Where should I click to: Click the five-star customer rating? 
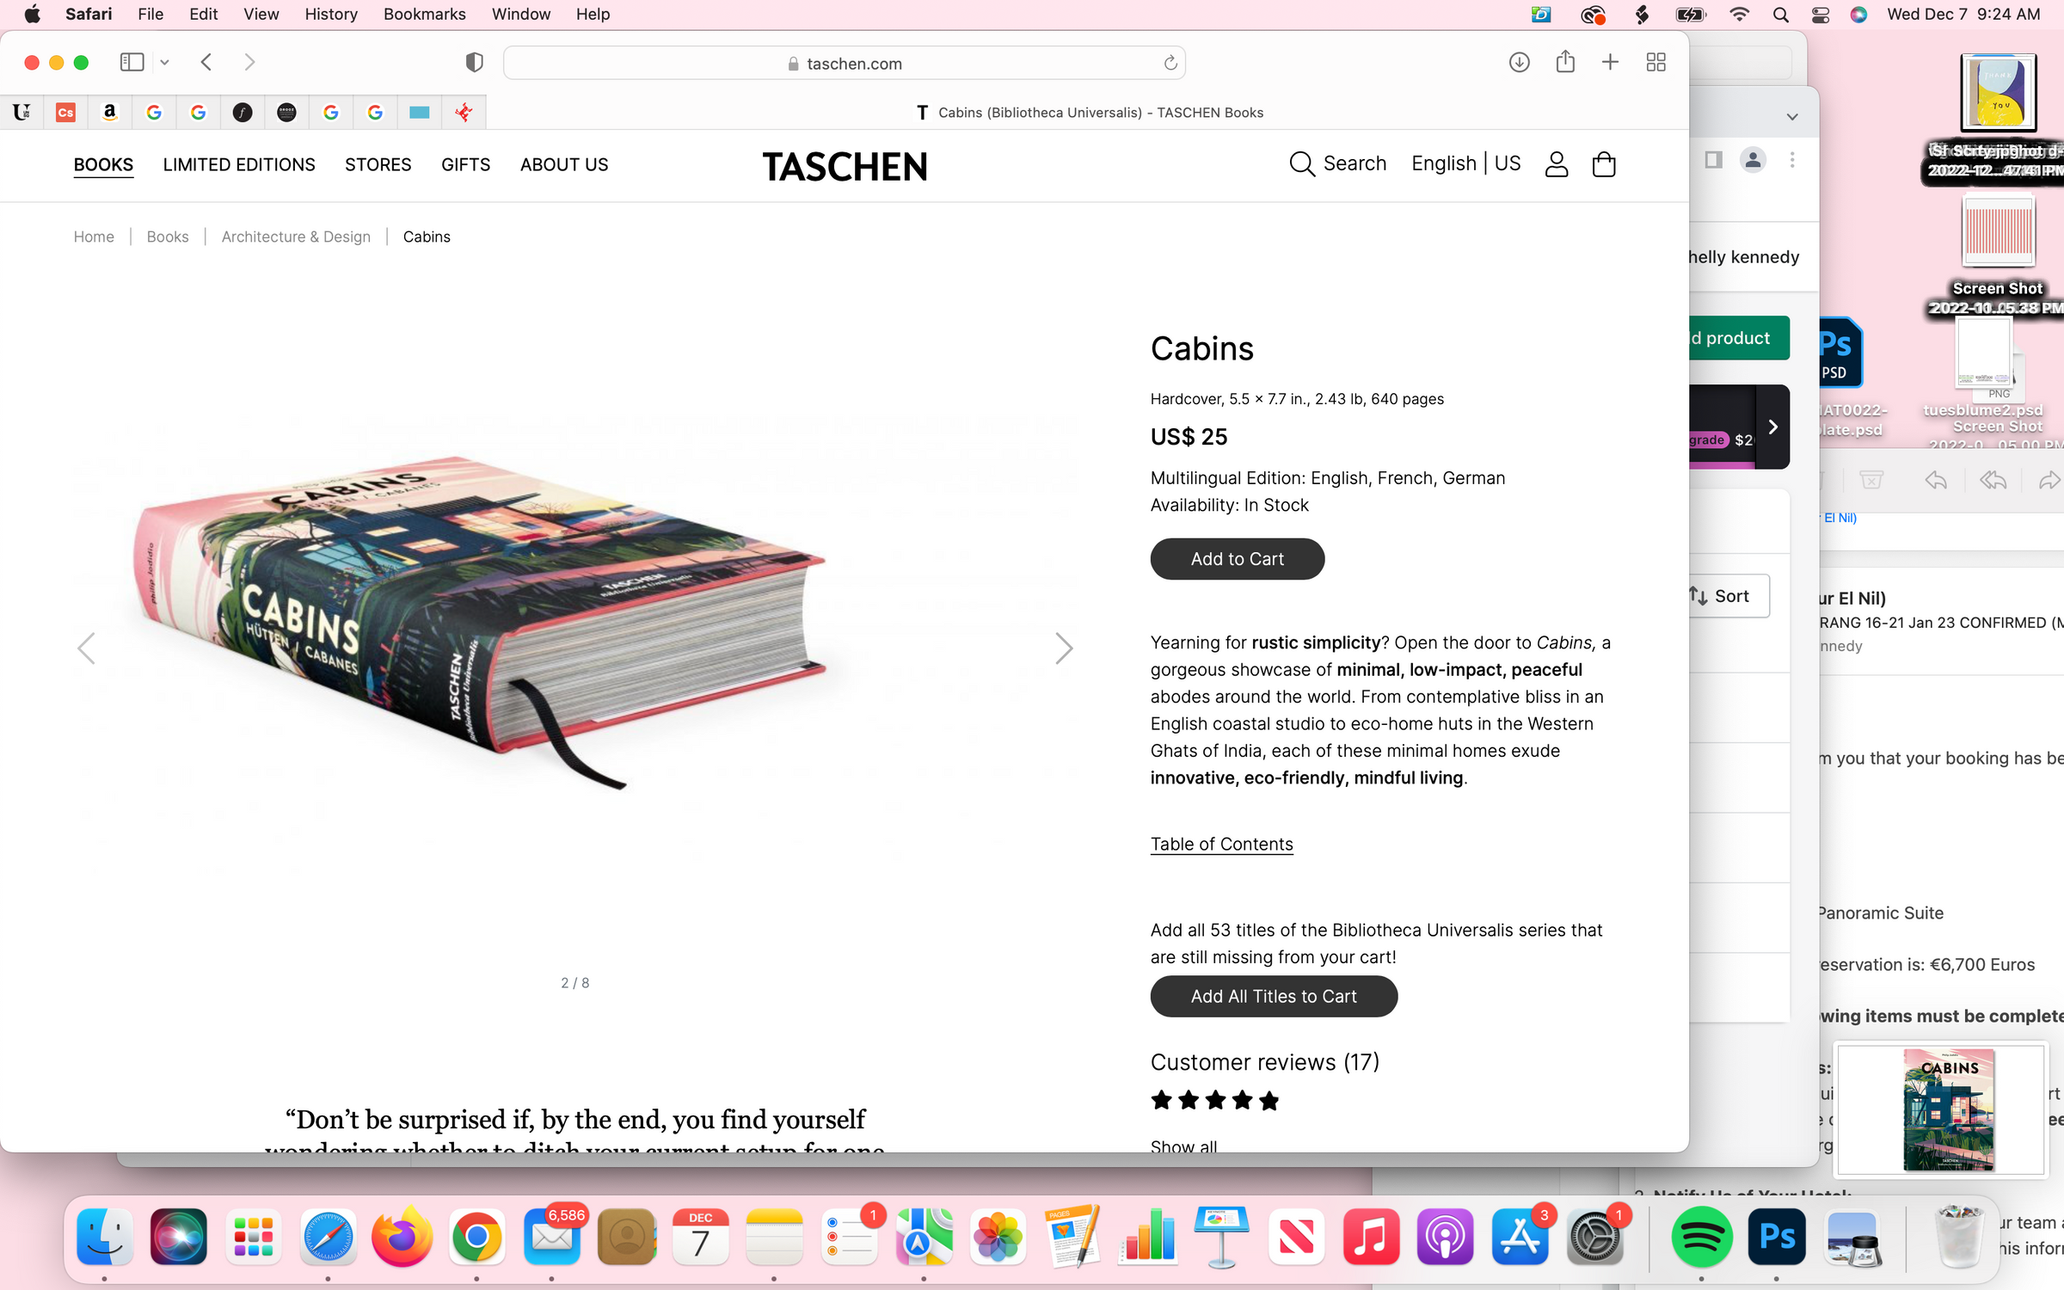pos(1215,1100)
